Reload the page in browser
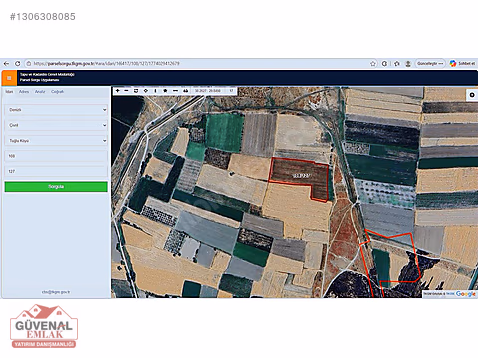 pyautogui.click(x=18, y=63)
